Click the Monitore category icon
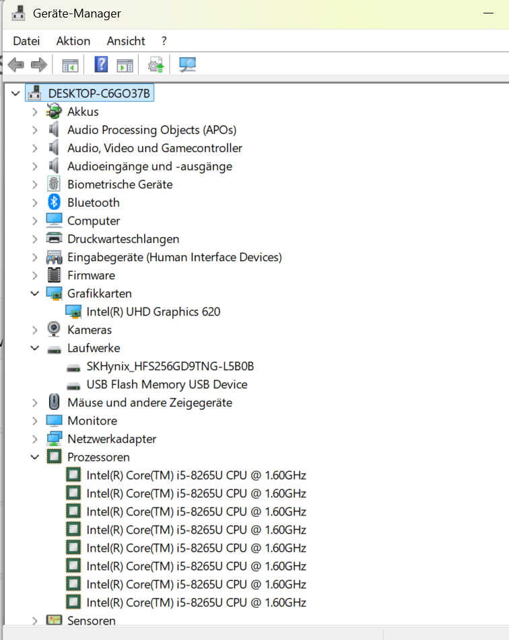 [54, 421]
